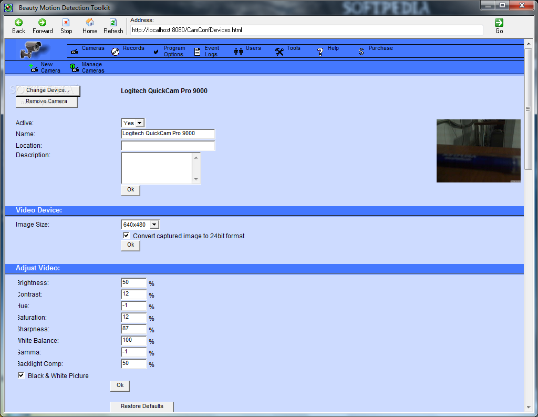Click the page scrollbar down arrow
Screen dimensions: 538x417
point(528,408)
